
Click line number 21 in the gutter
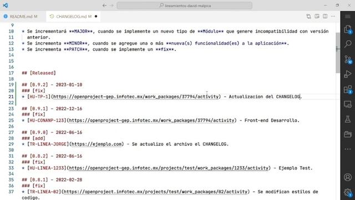pos(11,97)
